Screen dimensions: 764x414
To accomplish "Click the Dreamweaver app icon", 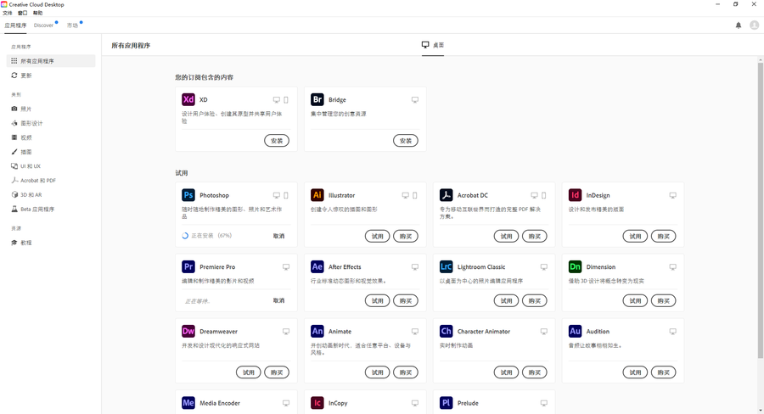I will [x=188, y=332].
